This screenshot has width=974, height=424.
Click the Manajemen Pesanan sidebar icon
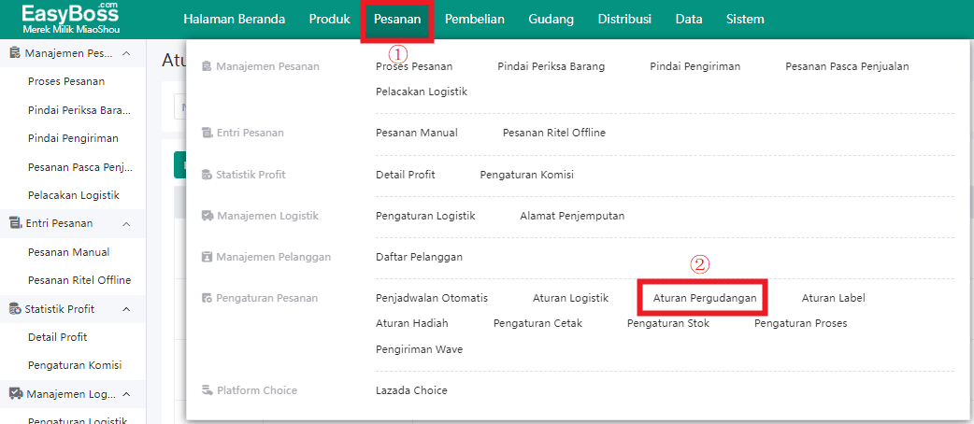tap(15, 54)
